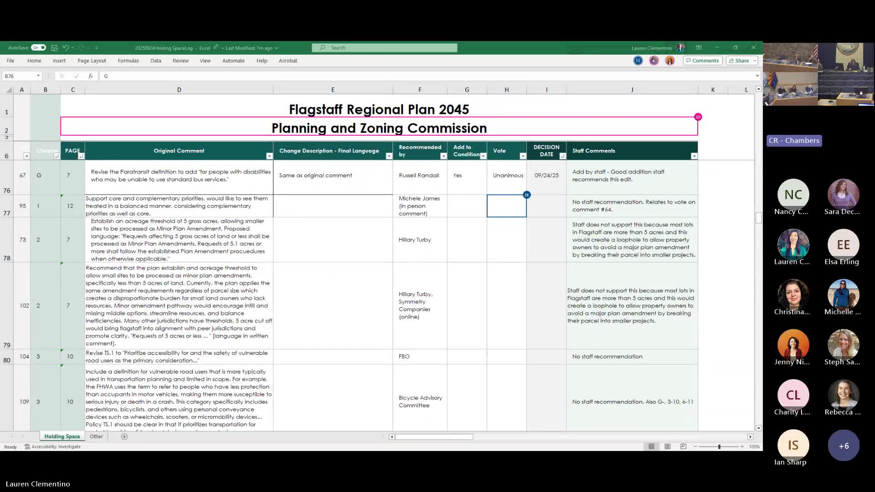The height and width of the screenshot is (492, 875).
Task: Switch to Page Layout view icon
Action: point(667,446)
